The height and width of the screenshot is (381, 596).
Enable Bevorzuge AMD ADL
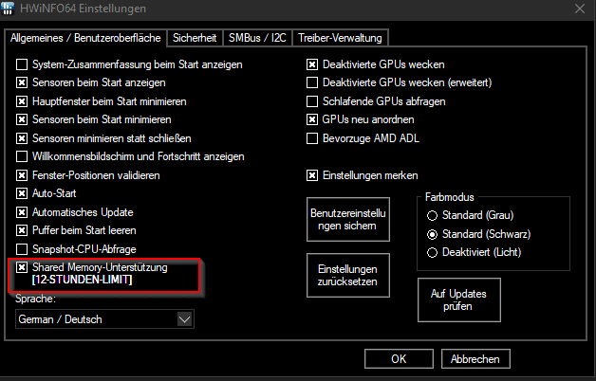312,138
